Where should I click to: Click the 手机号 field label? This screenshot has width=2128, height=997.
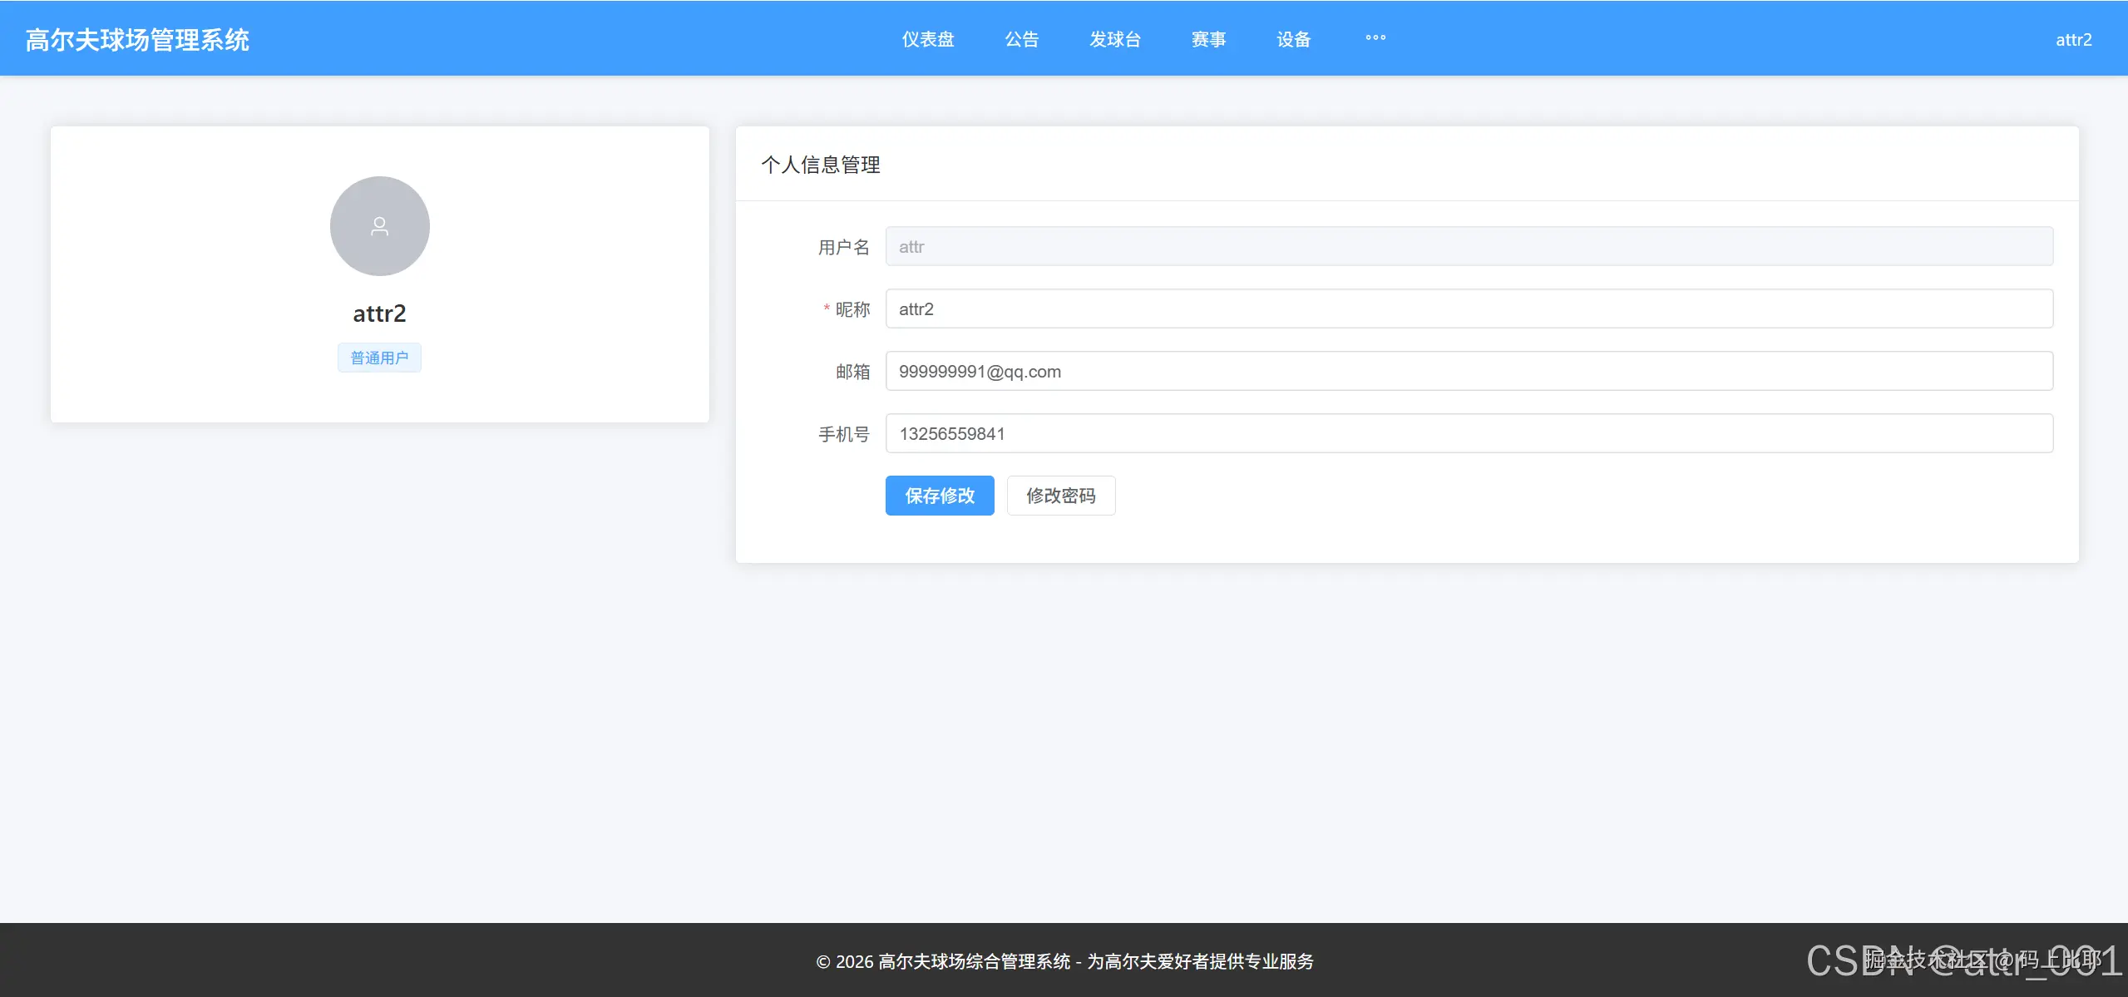pyautogui.click(x=844, y=435)
